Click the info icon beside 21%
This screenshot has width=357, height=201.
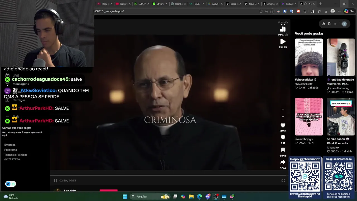tap(286, 35)
